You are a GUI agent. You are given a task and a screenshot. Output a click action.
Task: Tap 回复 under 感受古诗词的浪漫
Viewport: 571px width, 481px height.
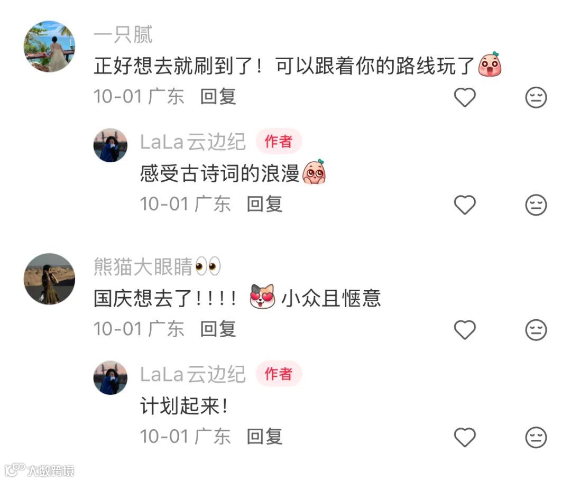[x=264, y=204]
